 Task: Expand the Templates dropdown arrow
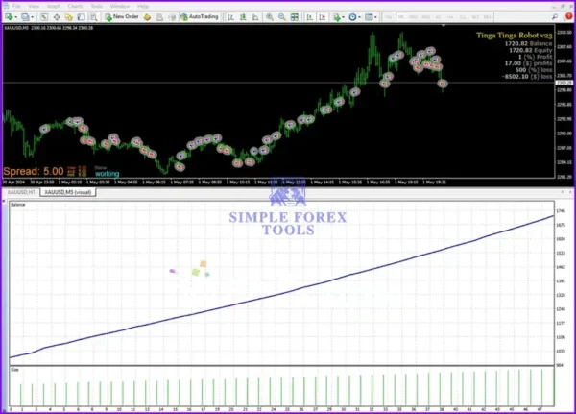tap(375, 17)
